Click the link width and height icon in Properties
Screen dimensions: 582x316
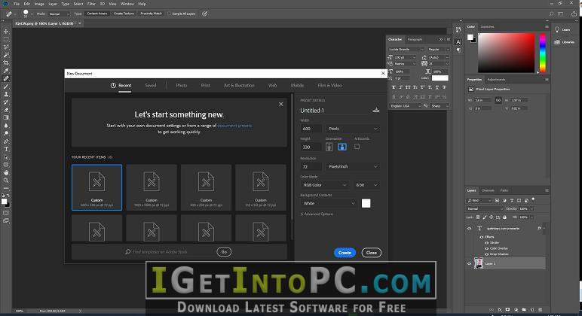coord(498,100)
